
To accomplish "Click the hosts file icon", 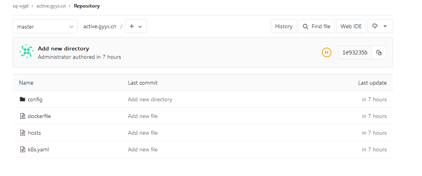I will (x=23, y=133).
